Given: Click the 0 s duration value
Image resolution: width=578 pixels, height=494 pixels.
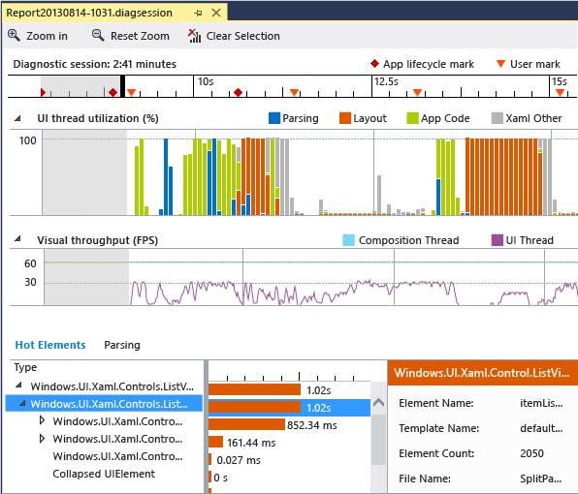Looking at the screenshot, I should (x=220, y=478).
